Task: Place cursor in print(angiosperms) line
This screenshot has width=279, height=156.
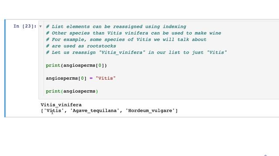Action: [x=72, y=91]
